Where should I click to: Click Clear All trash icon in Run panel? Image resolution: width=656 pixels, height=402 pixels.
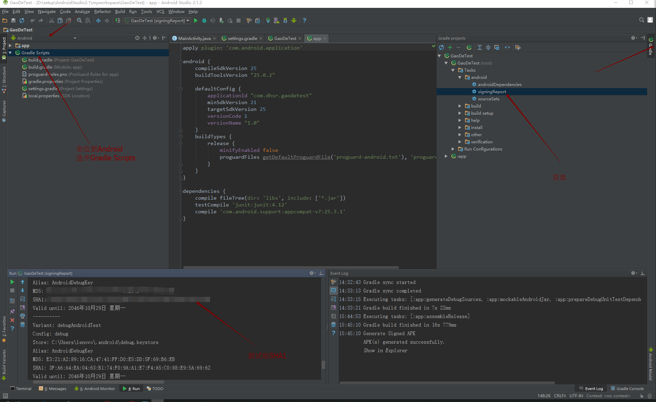23,324
